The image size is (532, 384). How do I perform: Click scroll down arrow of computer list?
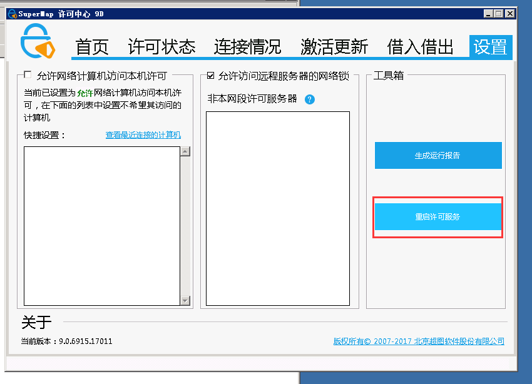[185, 300]
